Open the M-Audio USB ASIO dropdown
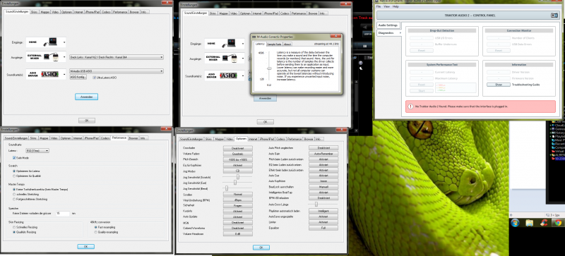 point(117,71)
